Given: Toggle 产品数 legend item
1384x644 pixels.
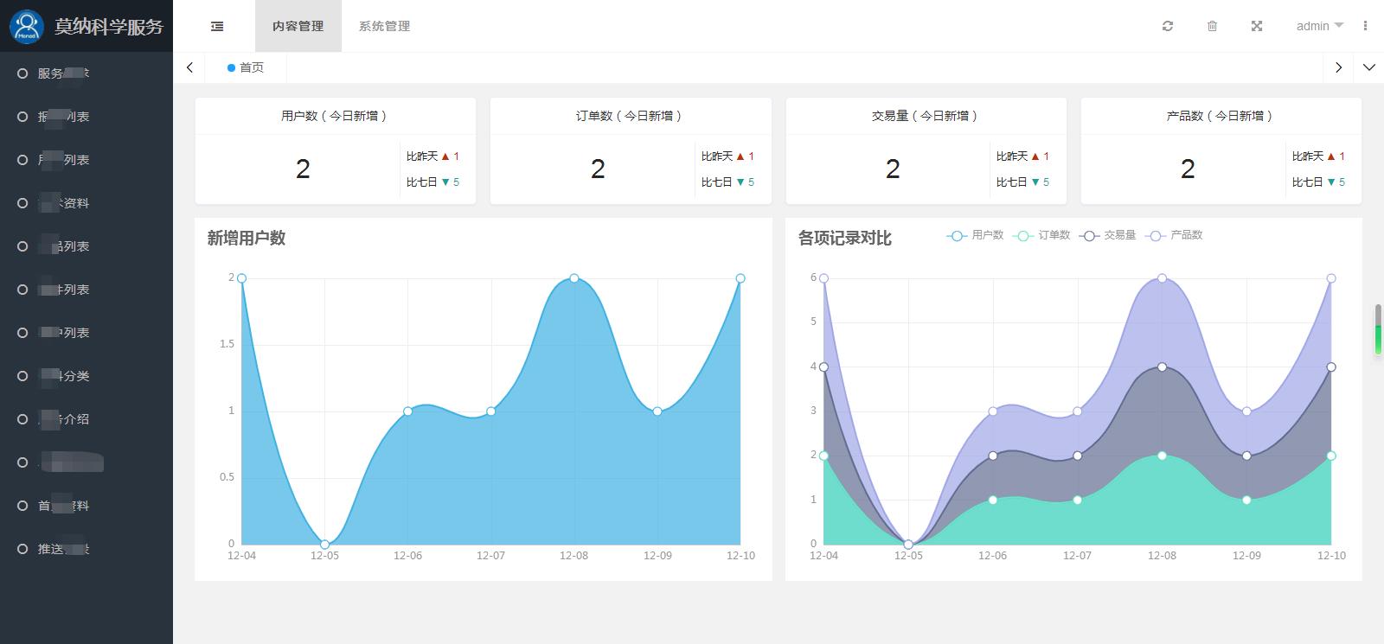Looking at the screenshot, I should 1175,235.
